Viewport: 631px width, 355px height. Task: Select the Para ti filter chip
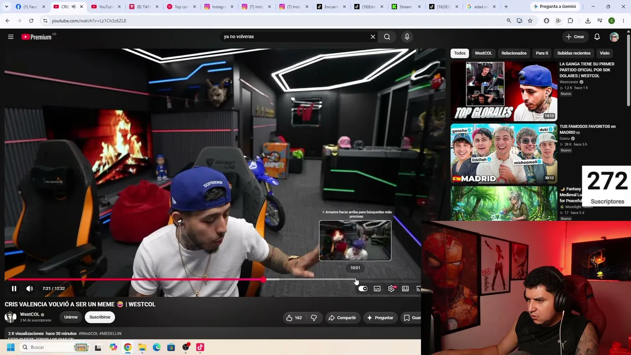pyautogui.click(x=542, y=53)
